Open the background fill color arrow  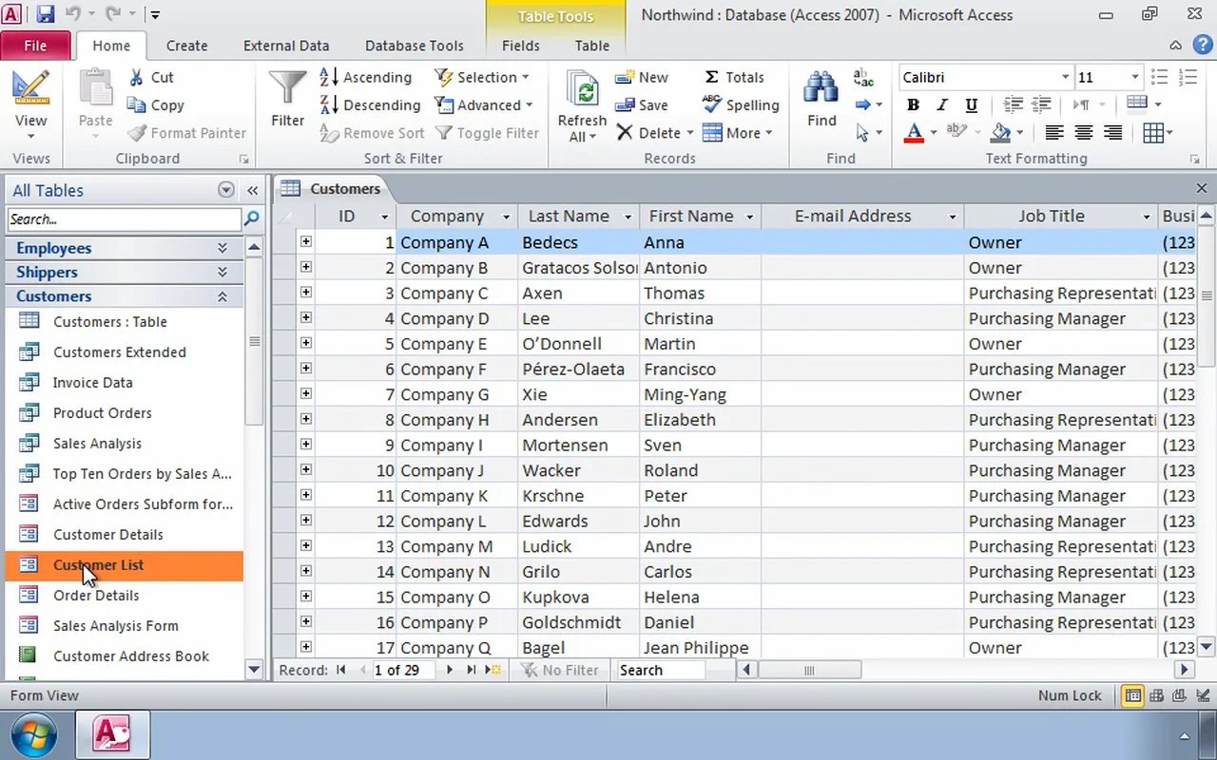[x=1019, y=133]
